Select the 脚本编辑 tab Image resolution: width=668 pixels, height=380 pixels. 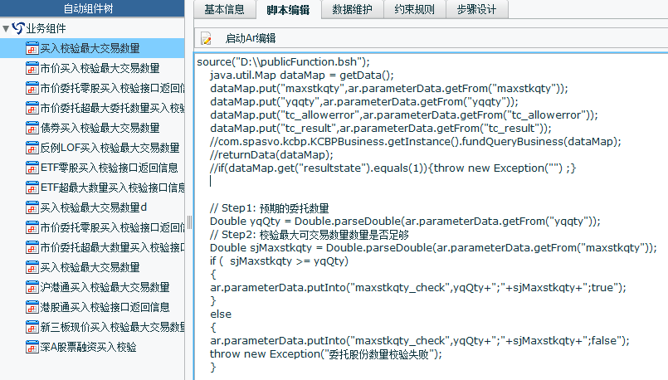pyautogui.click(x=289, y=10)
